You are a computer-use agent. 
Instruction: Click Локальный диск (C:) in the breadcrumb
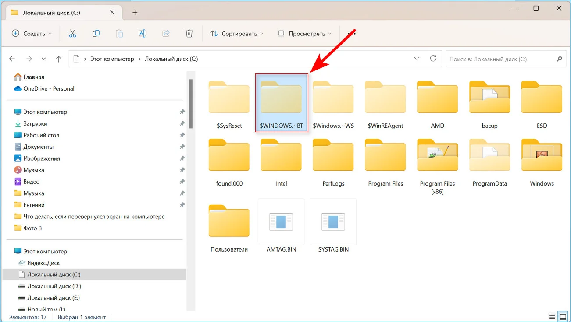click(x=171, y=59)
